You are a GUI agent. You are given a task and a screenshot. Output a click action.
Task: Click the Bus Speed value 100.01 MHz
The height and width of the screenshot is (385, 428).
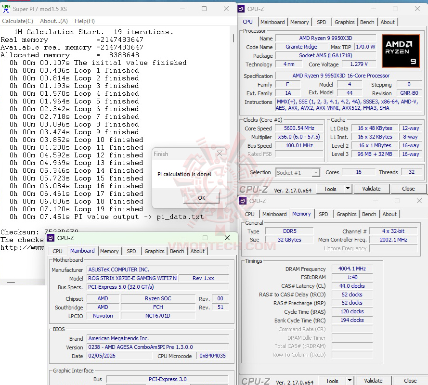299,146
